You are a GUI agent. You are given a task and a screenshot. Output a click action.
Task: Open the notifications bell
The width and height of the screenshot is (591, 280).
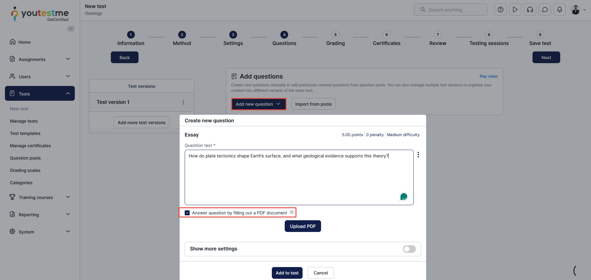point(559,10)
